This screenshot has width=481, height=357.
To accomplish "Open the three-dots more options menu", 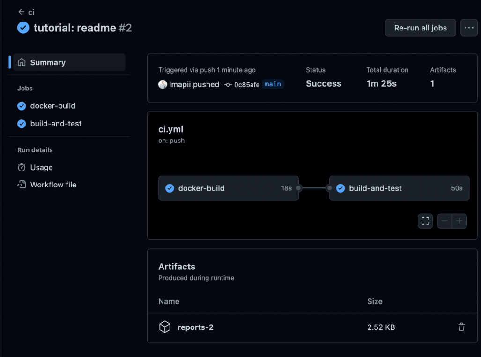I will (x=469, y=28).
